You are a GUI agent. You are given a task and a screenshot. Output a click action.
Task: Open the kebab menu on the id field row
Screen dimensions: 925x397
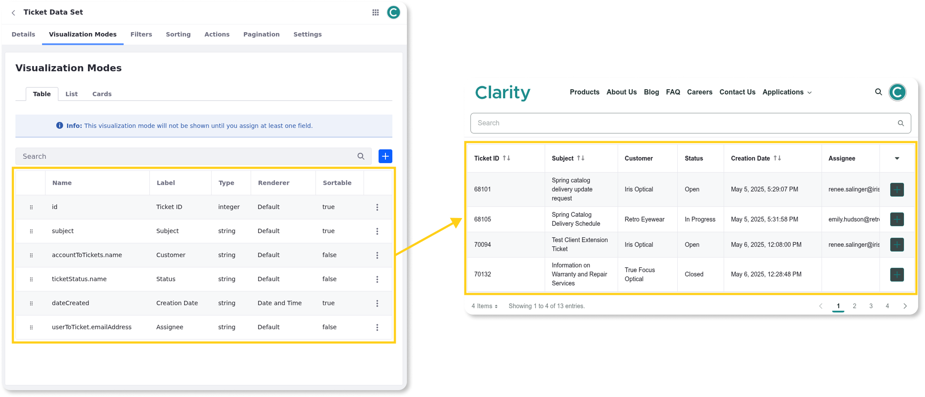click(x=377, y=207)
